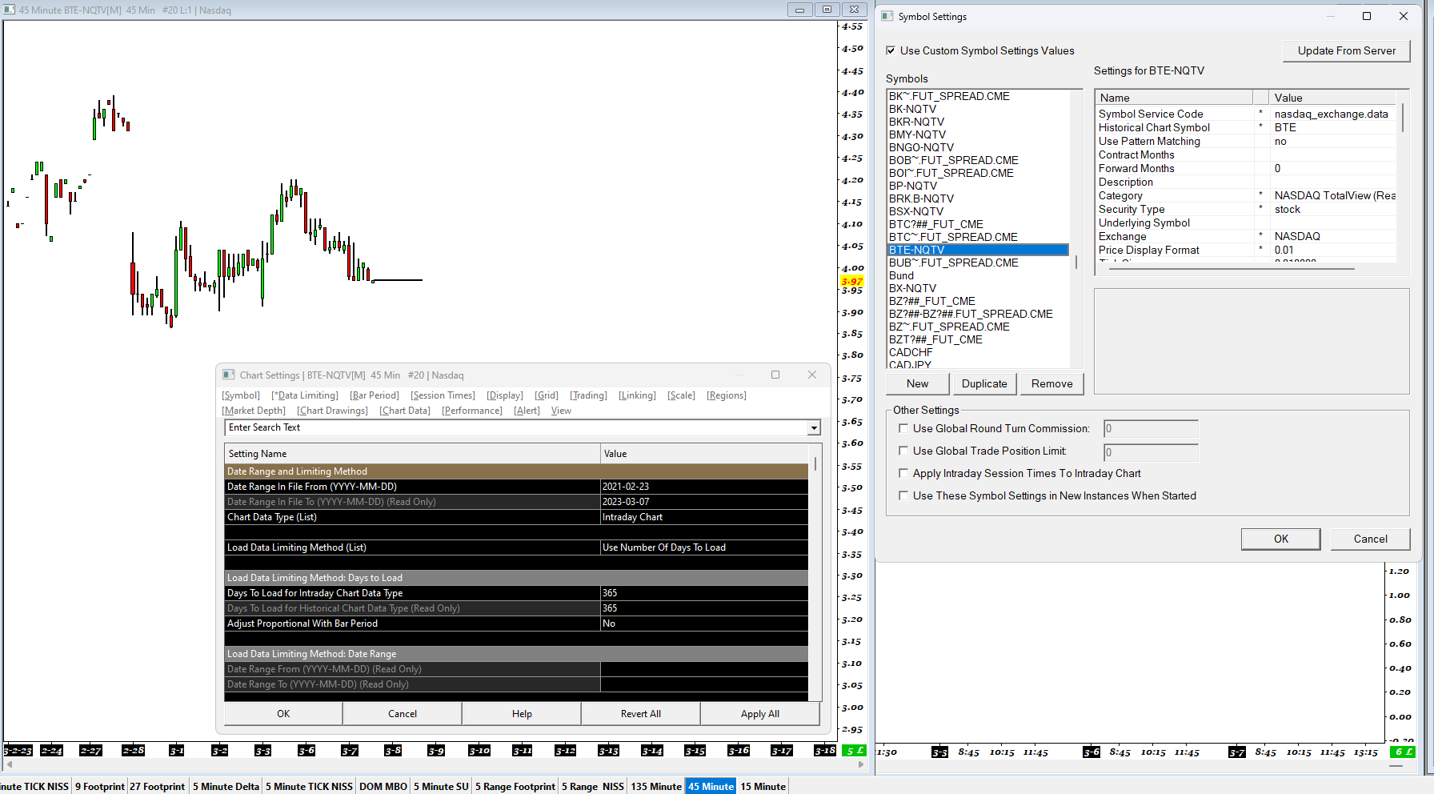Maximize the Chart Settings window

(x=775, y=375)
